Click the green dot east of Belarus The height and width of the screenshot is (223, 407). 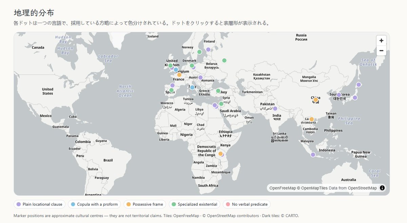coord(224,60)
